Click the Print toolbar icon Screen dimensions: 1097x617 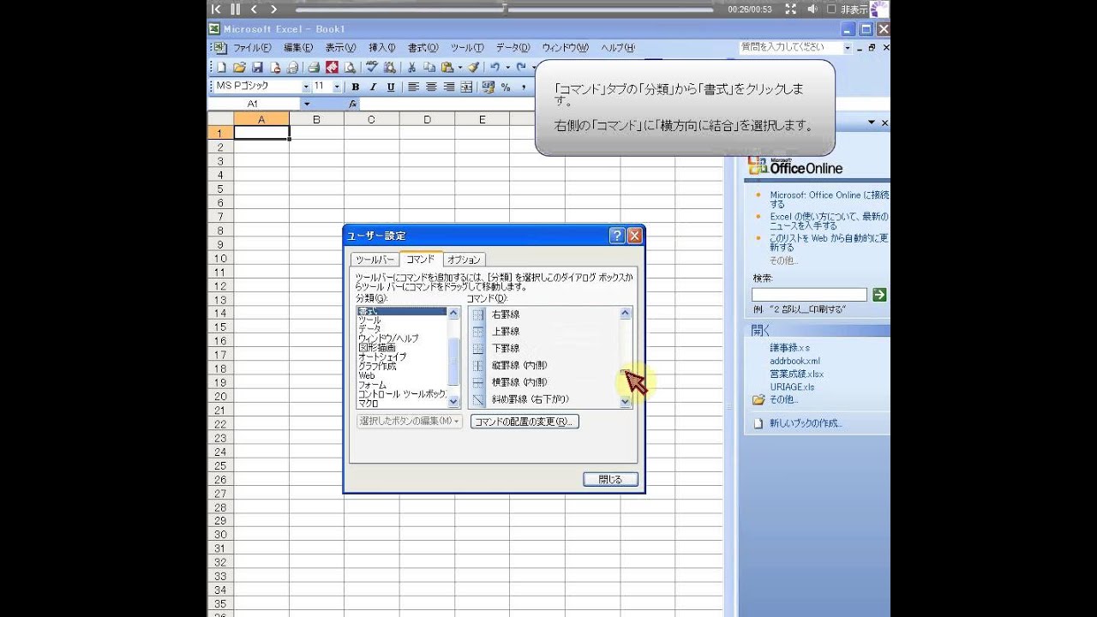coord(314,67)
